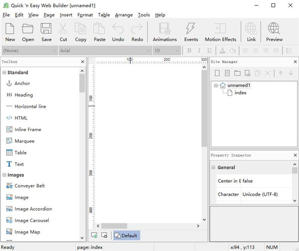
Task: Select the index page in Site Manager
Action: click(240, 92)
